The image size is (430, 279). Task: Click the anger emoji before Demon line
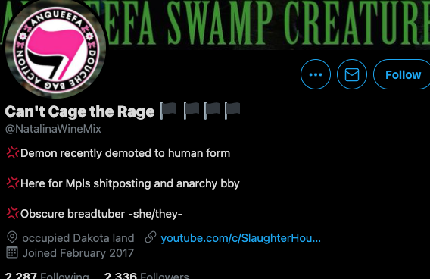pos(13,152)
